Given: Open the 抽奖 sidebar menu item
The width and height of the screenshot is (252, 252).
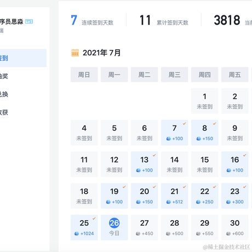Looking at the screenshot, I should [4, 76].
